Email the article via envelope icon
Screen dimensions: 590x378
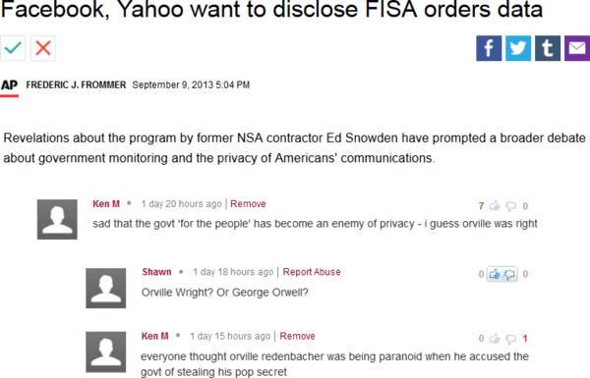(577, 48)
